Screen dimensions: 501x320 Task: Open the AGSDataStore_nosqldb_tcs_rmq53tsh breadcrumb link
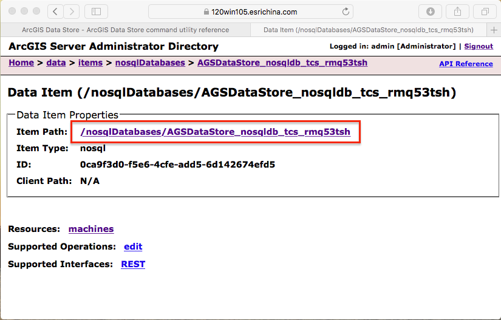click(282, 63)
